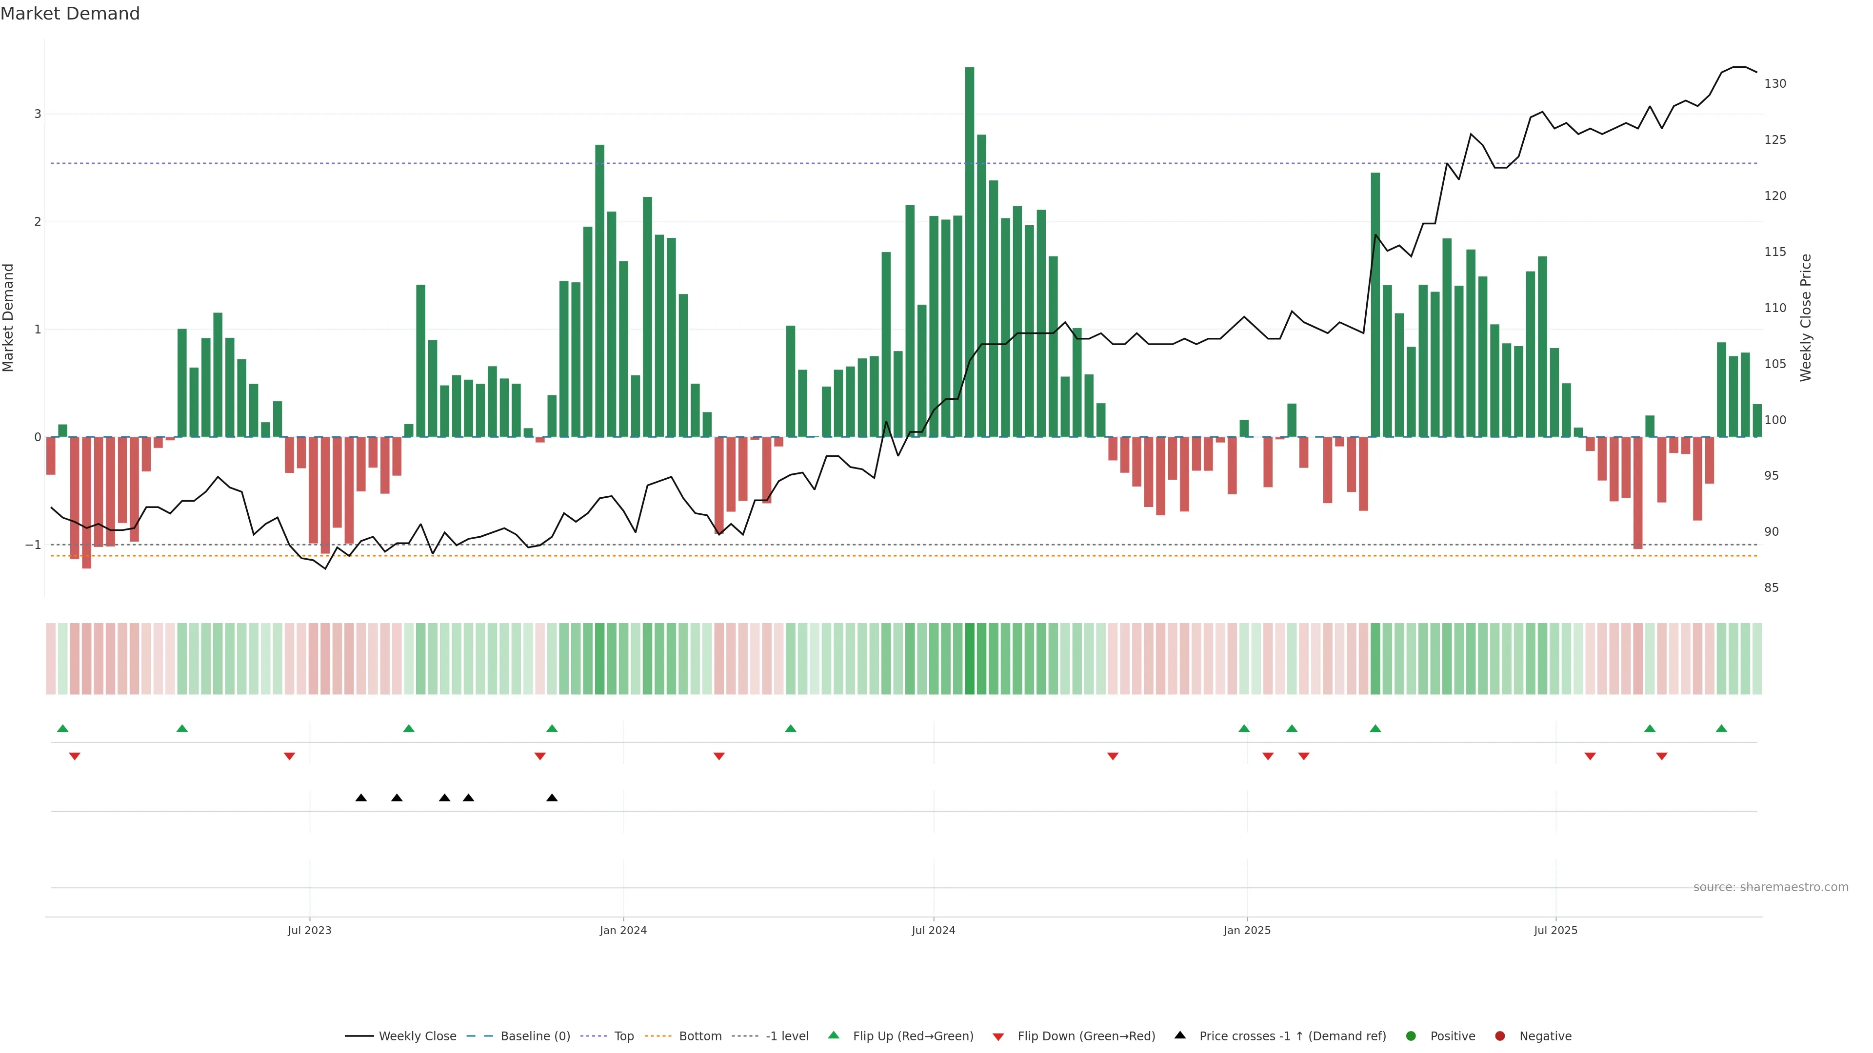Hide the Top dotted line via legend
Viewport: 1873px width, 1053px height.
(x=623, y=1036)
